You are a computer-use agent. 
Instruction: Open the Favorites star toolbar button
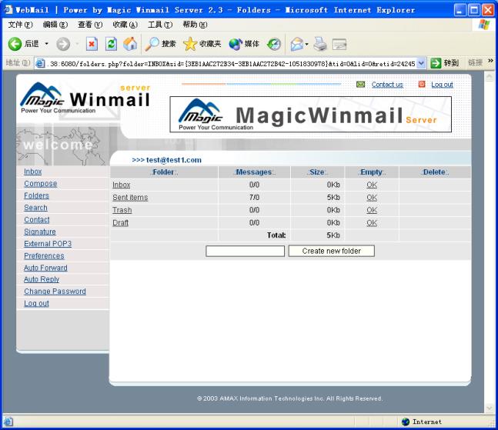(x=202, y=44)
